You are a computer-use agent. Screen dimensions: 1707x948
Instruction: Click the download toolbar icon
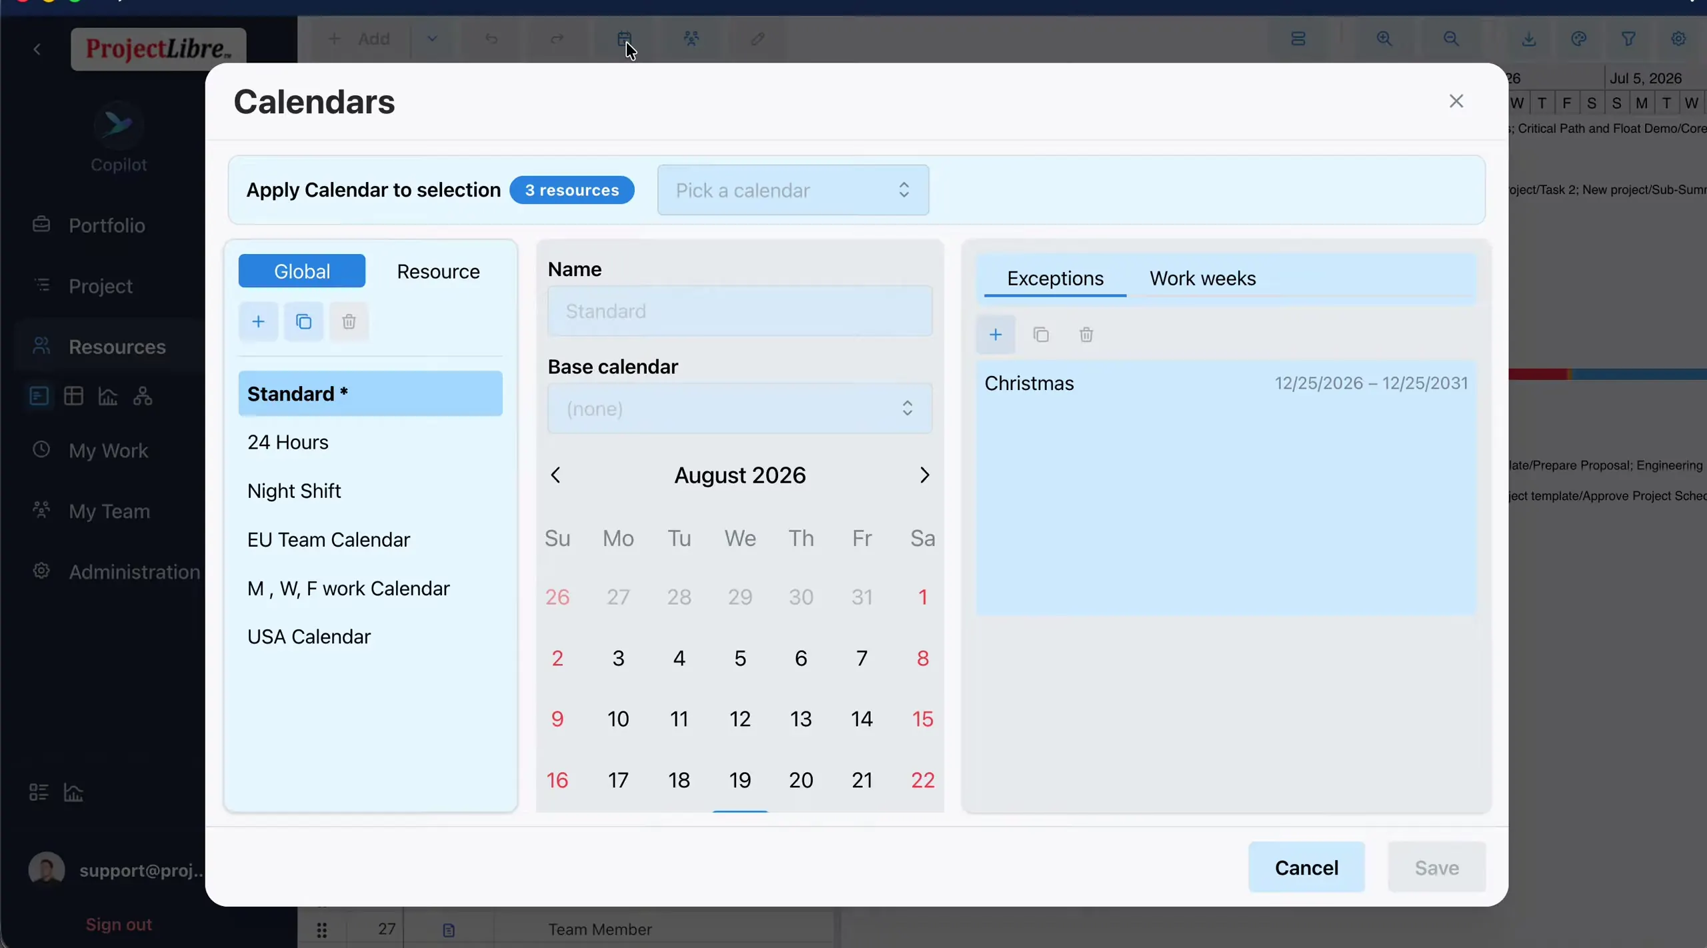[1529, 39]
